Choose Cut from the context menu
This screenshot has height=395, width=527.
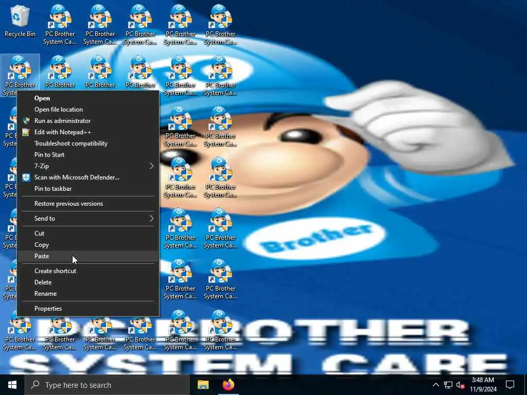(87, 234)
